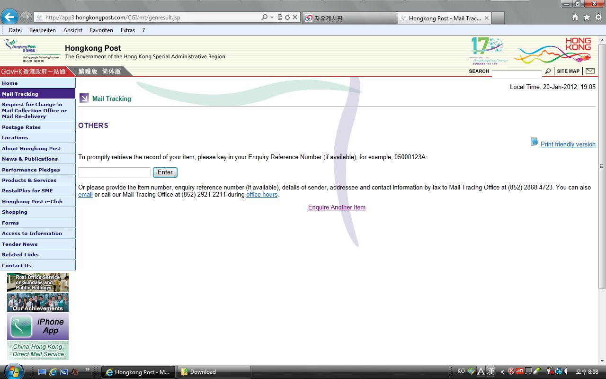The image size is (606, 379).
Task: Click the envelope contact icon near Site Map
Action: (590, 71)
